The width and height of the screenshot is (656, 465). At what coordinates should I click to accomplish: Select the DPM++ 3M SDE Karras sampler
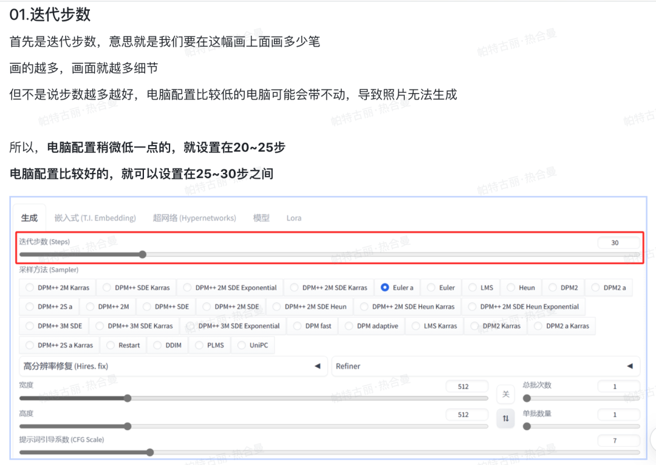pyautogui.click(x=134, y=326)
